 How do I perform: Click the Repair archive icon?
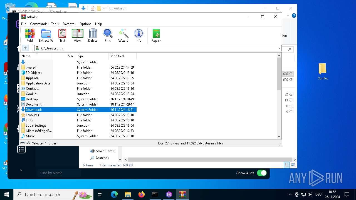click(156, 35)
